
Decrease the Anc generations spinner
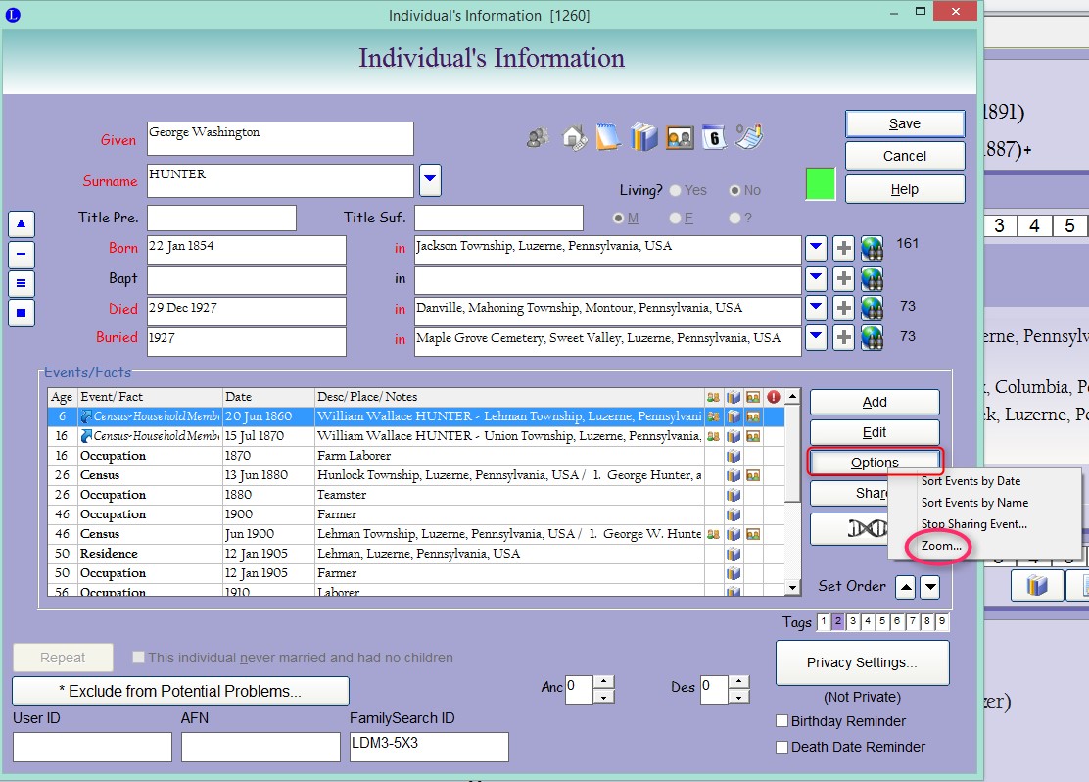click(x=604, y=697)
